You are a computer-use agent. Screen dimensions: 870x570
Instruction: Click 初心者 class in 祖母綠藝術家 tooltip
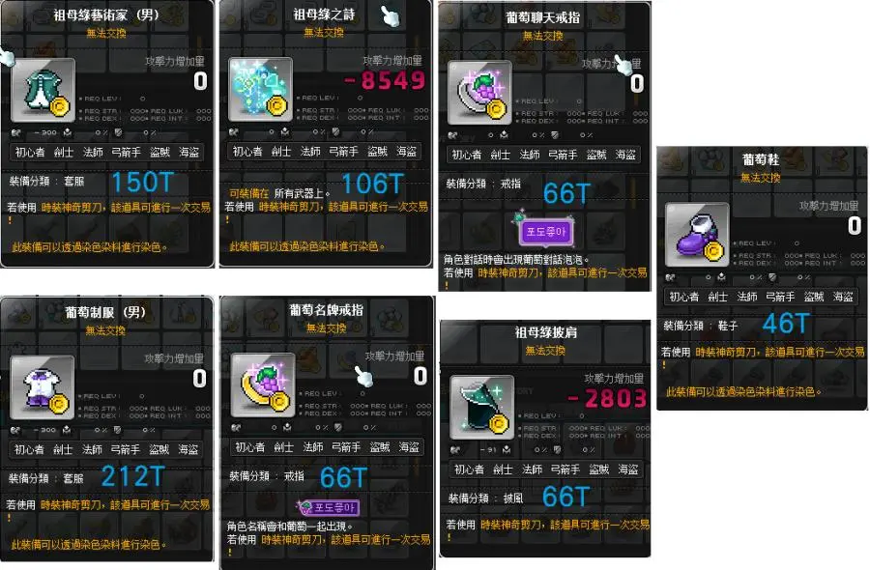pos(30,152)
